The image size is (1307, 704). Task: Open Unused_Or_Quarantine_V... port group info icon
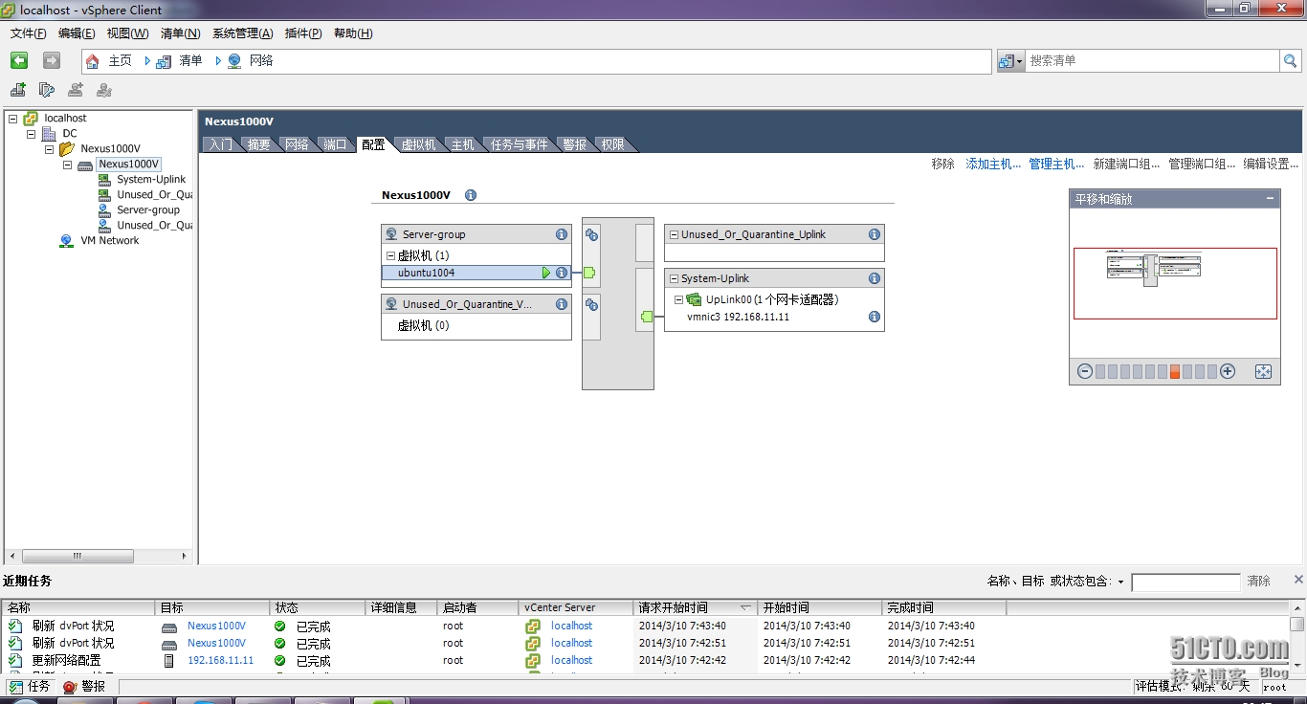coord(562,304)
